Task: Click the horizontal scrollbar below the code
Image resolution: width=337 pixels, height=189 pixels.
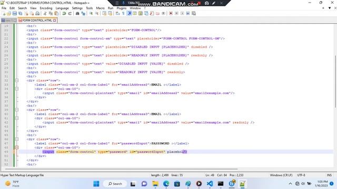Action: coord(122,169)
